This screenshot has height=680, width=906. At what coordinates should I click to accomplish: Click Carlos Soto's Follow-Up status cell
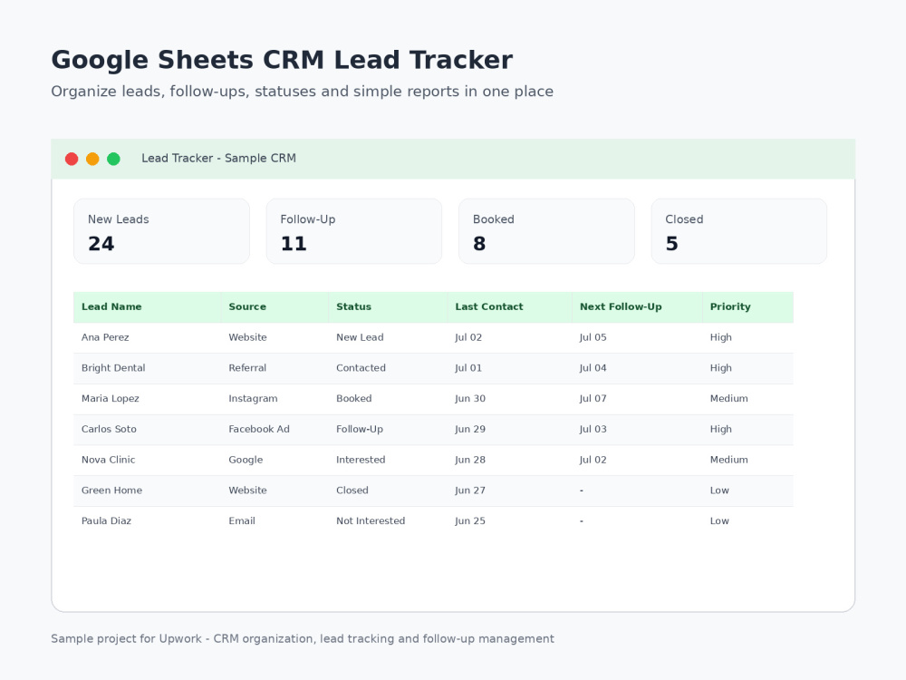click(389, 430)
